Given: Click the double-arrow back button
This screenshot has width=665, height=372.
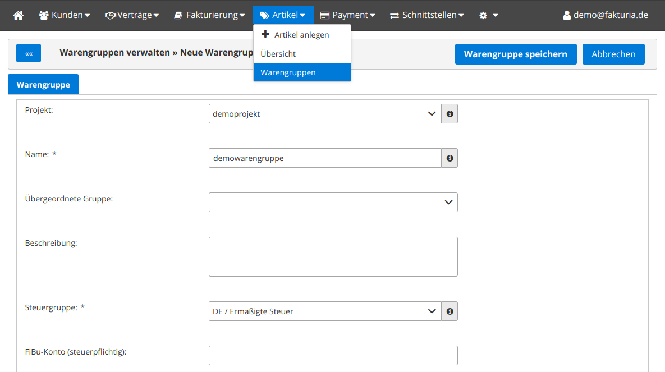Looking at the screenshot, I should tap(29, 54).
